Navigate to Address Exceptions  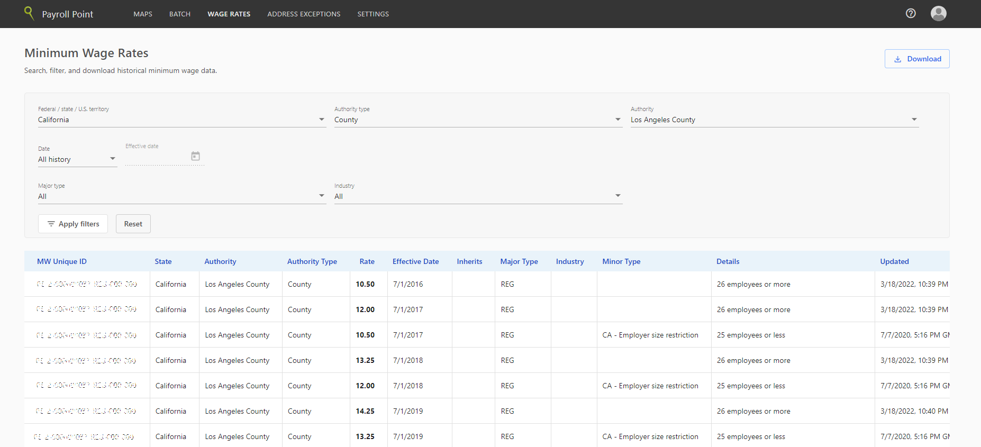pyautogui.click(x=304, y=14)
